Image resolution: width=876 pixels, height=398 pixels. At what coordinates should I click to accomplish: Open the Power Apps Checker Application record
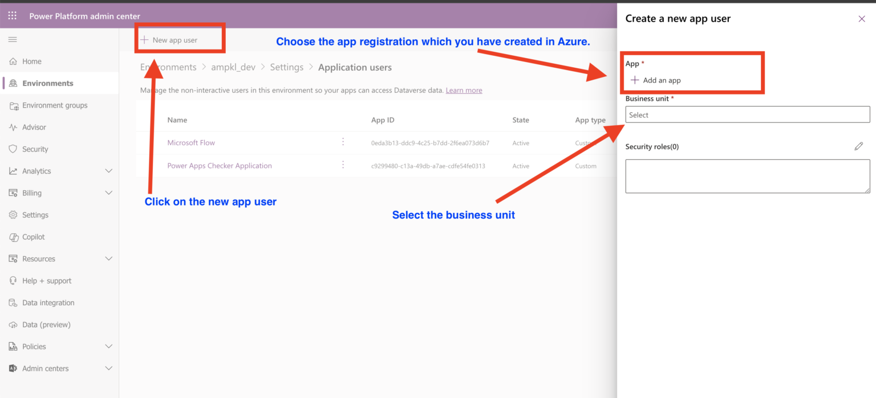point(219,166)
